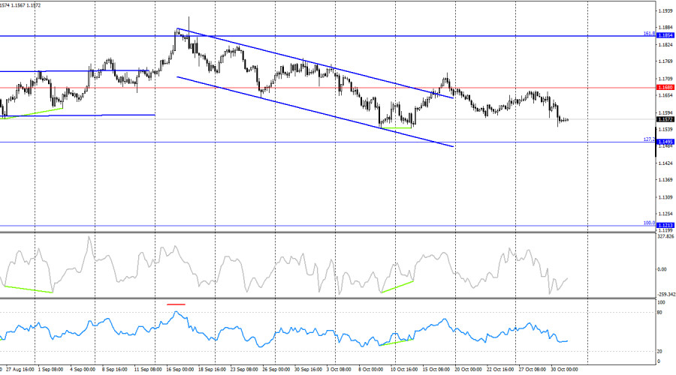Click the red 1.1680 price label
Viewport: 676px width, 375px height.
tap(665, 88)
